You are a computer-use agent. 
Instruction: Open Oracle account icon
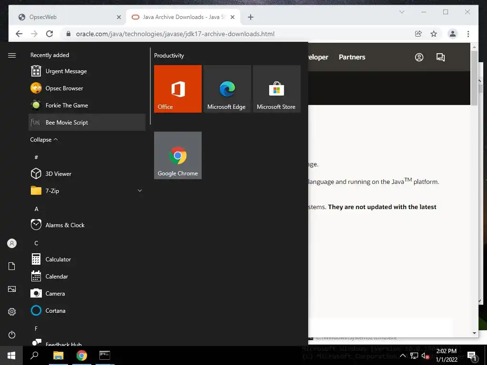[419, 57]
